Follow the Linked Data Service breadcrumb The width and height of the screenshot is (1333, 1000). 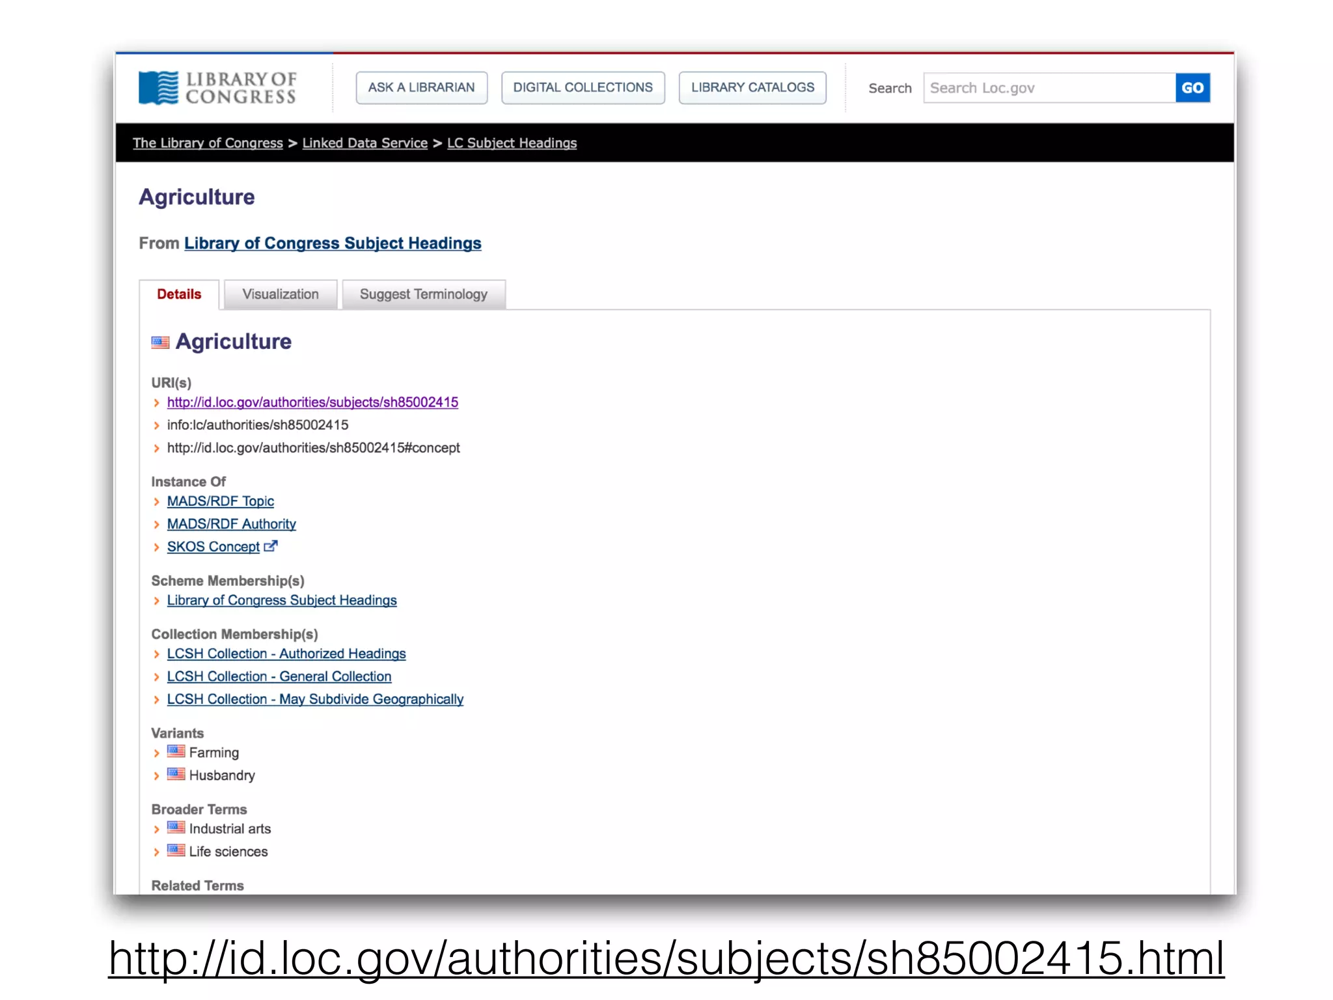pos(365,143)
